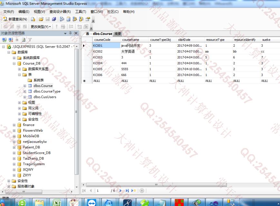Screen dimensions: 280x206
Task: Open the Object Explorer window position dropdown arrow
Action: pos(65,33)
